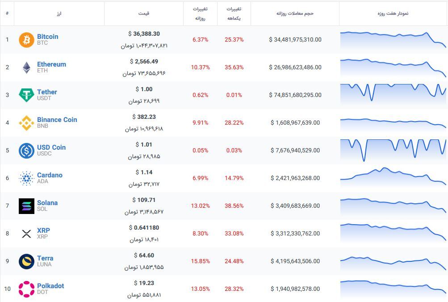Sort by the تغییرات یکماهه column header

tap(234, 13)
